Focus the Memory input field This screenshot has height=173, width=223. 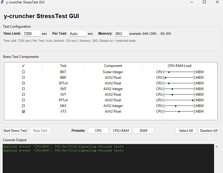click(121, 34)
